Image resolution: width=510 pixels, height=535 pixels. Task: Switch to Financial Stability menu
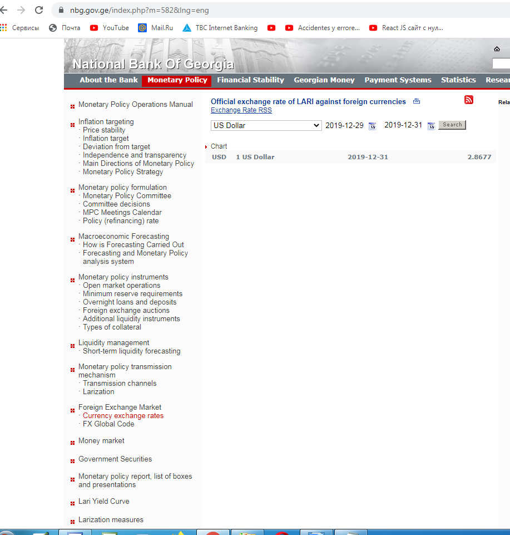tap(250, 80)
